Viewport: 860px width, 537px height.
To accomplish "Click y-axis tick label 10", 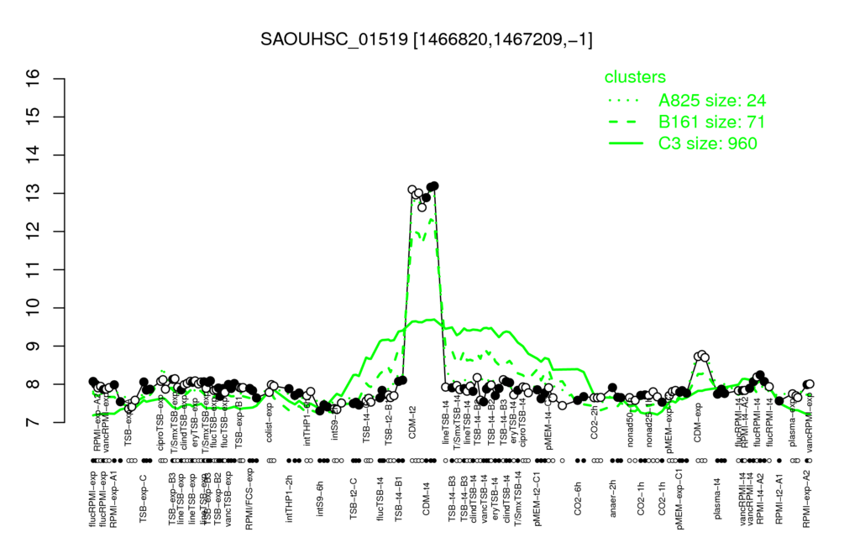I will [34, 308].
